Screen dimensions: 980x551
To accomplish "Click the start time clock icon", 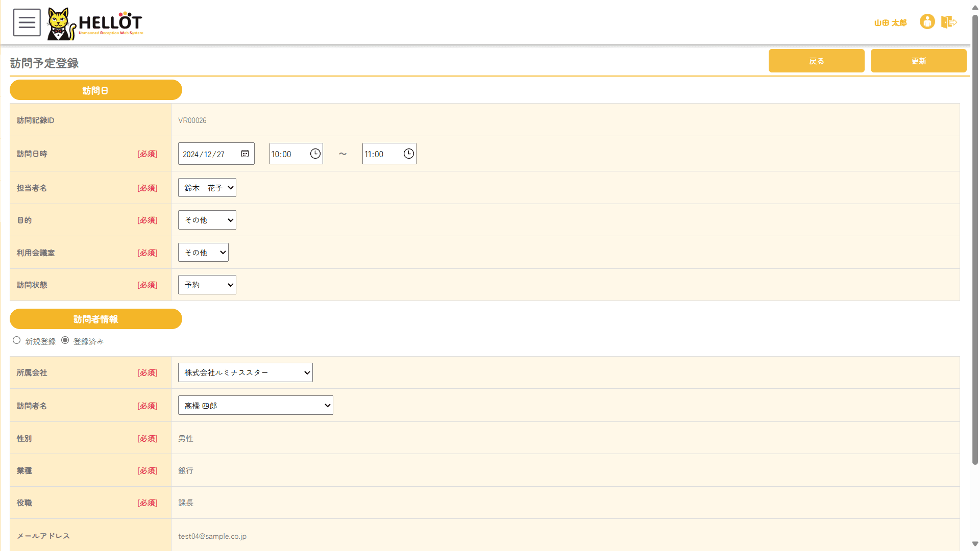I will [315, 154].
